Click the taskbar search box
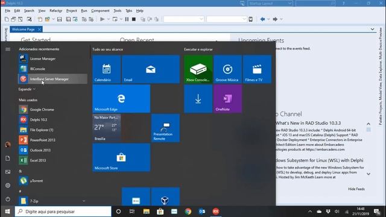Image resolution: width=386 pixels, height=217 pixels. coord(63,212)
